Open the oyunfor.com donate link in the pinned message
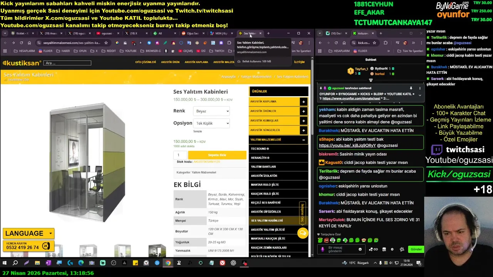Screen dimensions: 493x277 click(351, 98)
